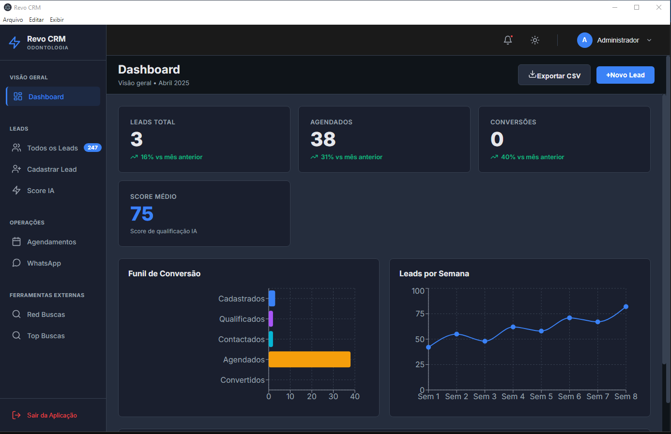Click the WhatsApp chat bubble icon
The image size is (671, 434).
(15, 263)
